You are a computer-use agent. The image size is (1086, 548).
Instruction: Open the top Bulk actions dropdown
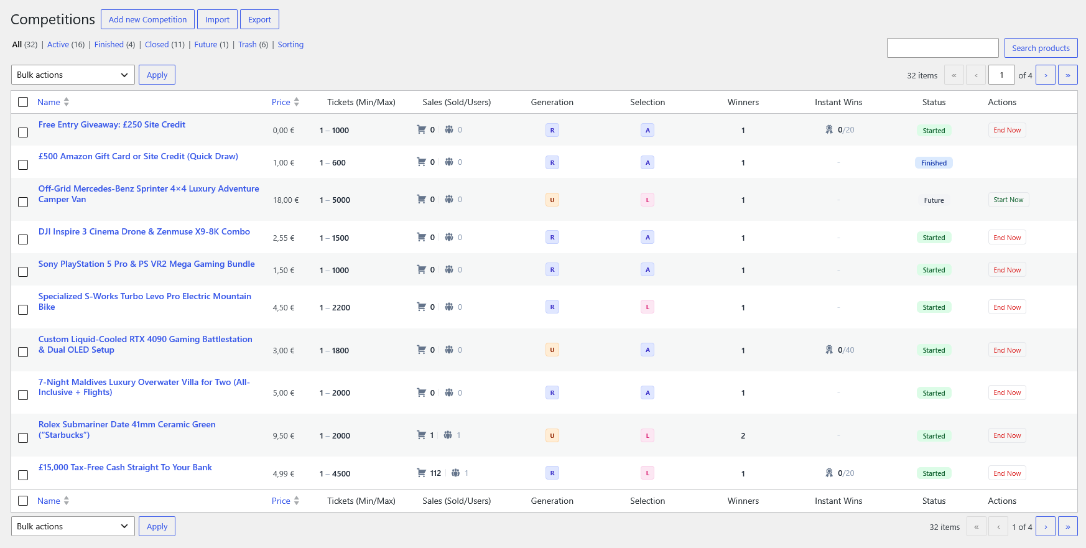(x=73, y=75)
